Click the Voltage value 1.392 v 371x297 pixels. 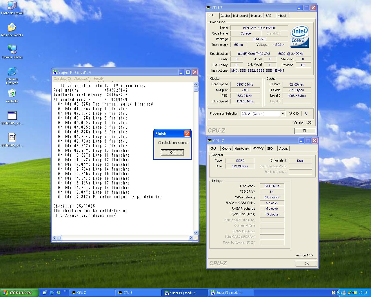click(278, 45)
